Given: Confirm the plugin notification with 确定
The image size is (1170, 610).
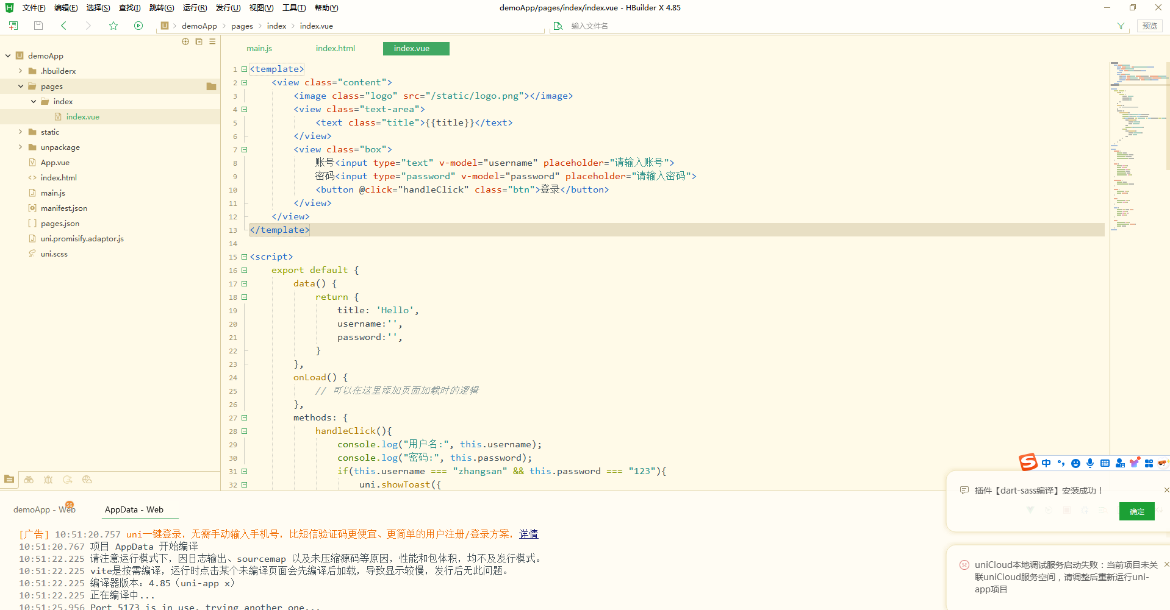Looking at the screenshot, I should click(x=1136, y=511).
